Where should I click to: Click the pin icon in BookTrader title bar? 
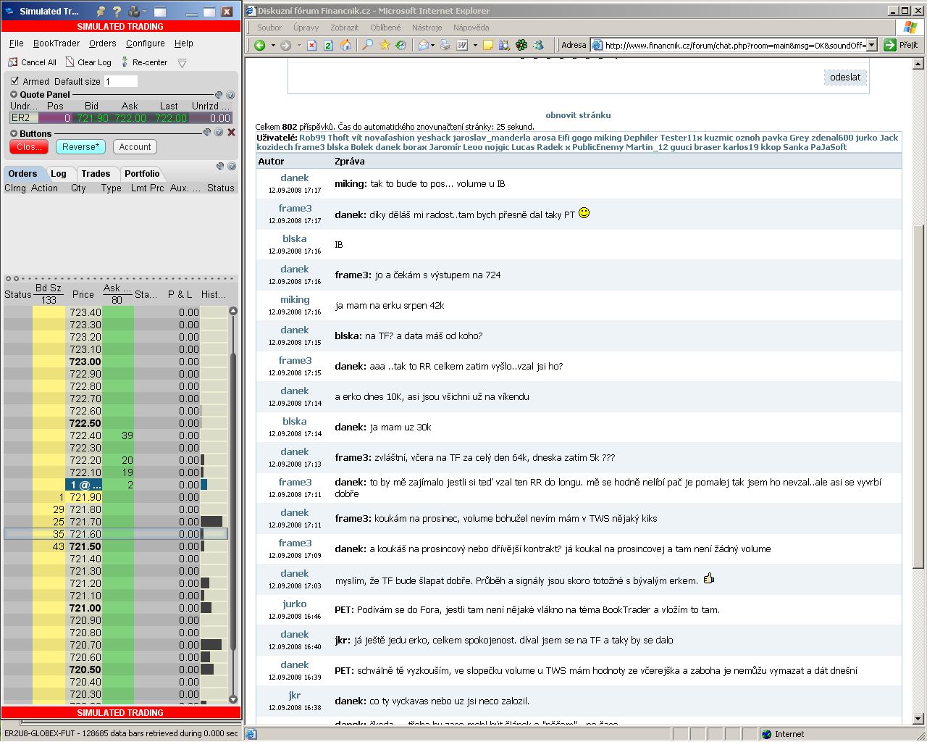(x=101, y=12)
